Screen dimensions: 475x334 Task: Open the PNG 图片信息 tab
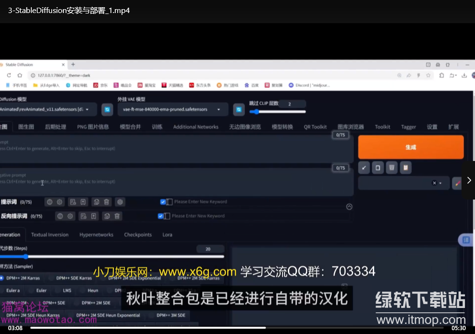click(x=93, y=127)
